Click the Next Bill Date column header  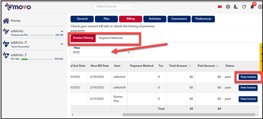[100, 66]
